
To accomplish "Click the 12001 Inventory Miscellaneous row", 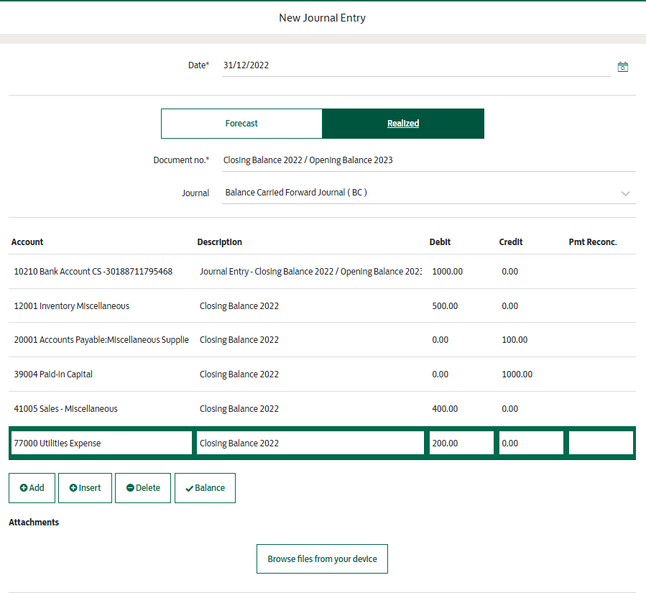I will point(72,306).
